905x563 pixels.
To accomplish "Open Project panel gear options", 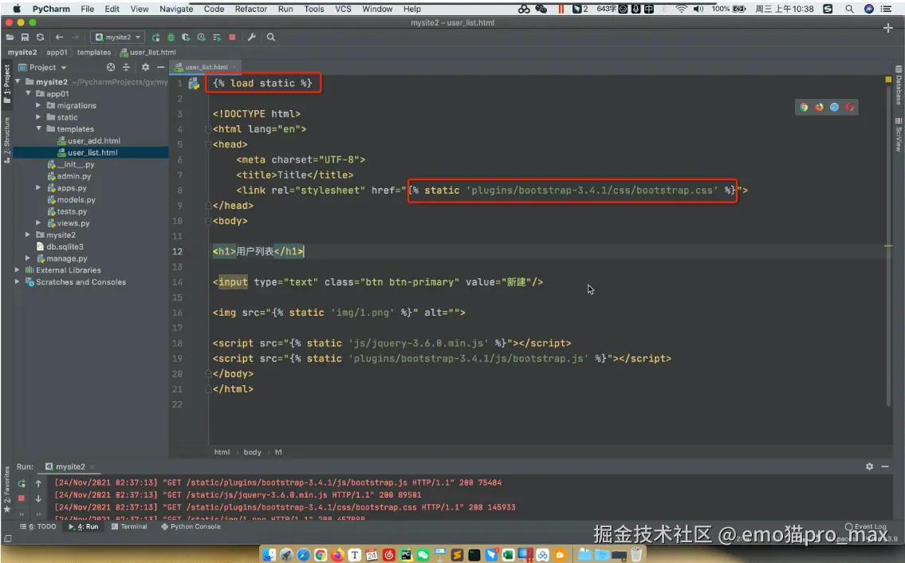I will (145, 67).
